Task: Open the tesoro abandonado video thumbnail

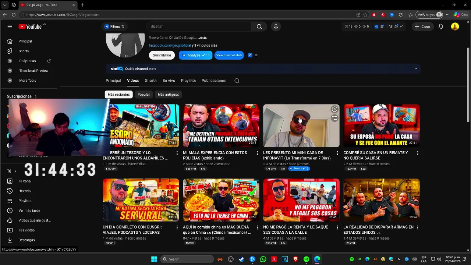Action: (144, 126)
